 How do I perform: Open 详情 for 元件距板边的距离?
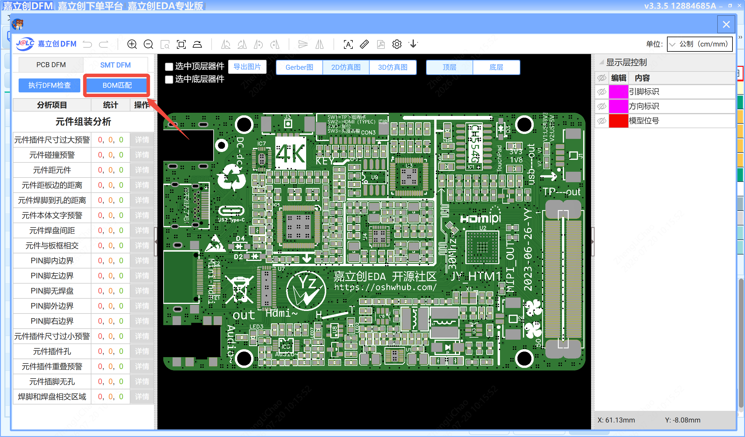(142, 185)
